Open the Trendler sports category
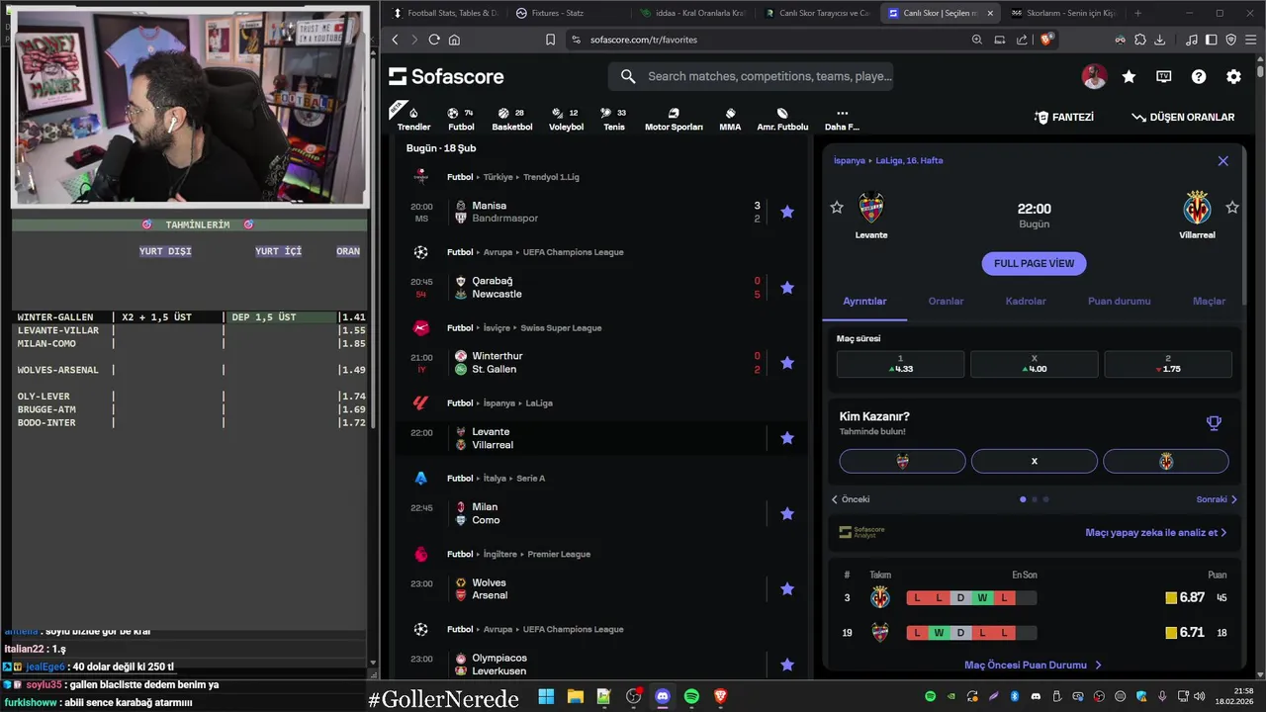 pyautogui.click(x=413, y=119)
